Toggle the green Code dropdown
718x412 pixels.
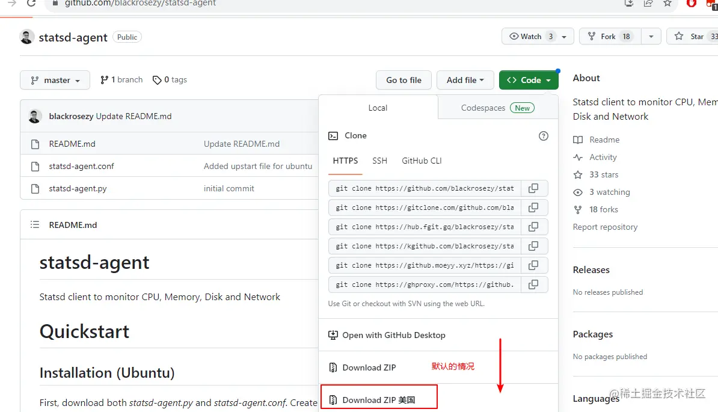529,80
